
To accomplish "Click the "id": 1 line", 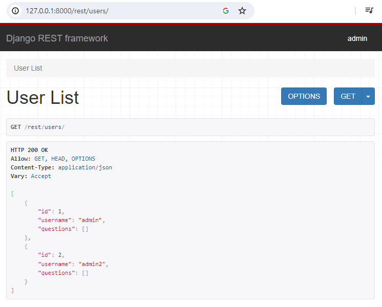I will (51, 211).
